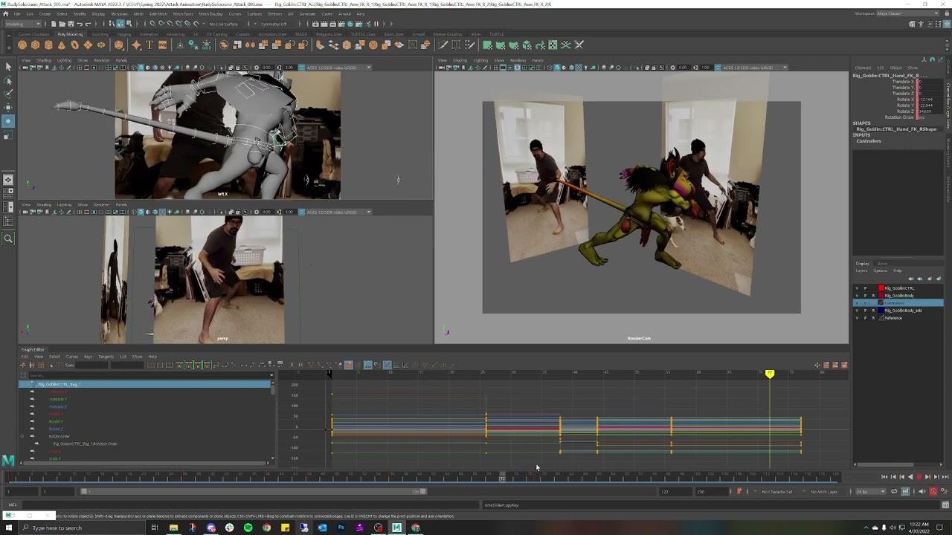952x535 pixels.
Task: Select the Lasso tool in toolbox
Action: (x=8, y=80)
